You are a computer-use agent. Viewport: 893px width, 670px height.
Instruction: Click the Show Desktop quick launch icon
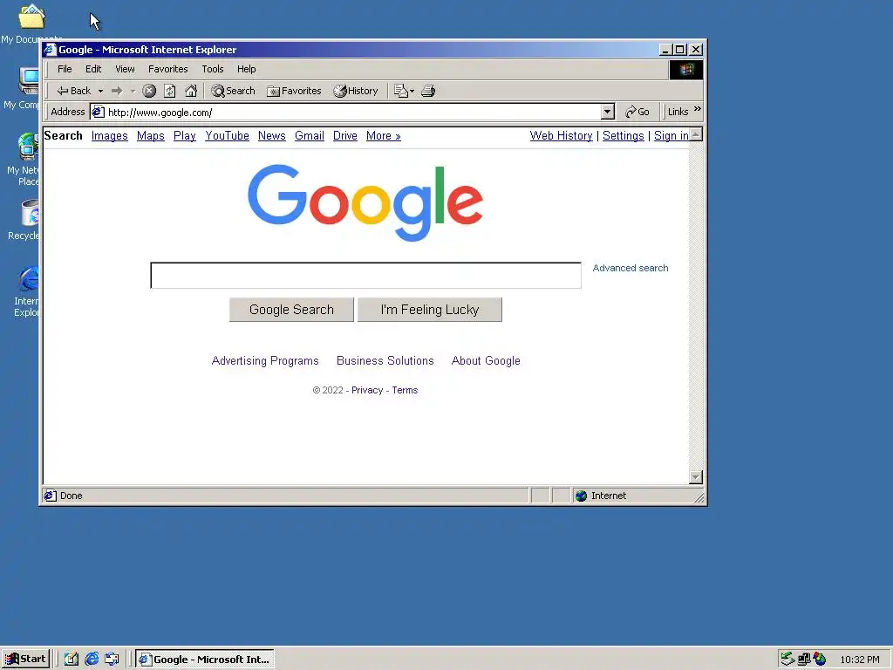[x=72, y=660]
